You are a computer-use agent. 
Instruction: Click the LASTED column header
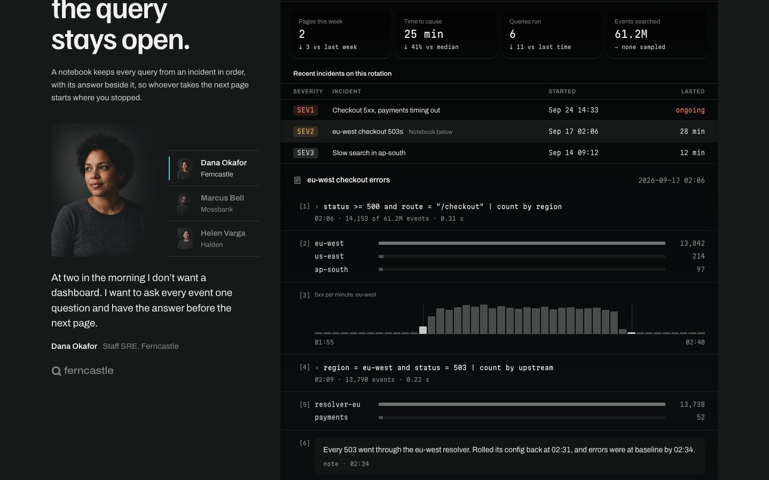[x=693, y=92]
